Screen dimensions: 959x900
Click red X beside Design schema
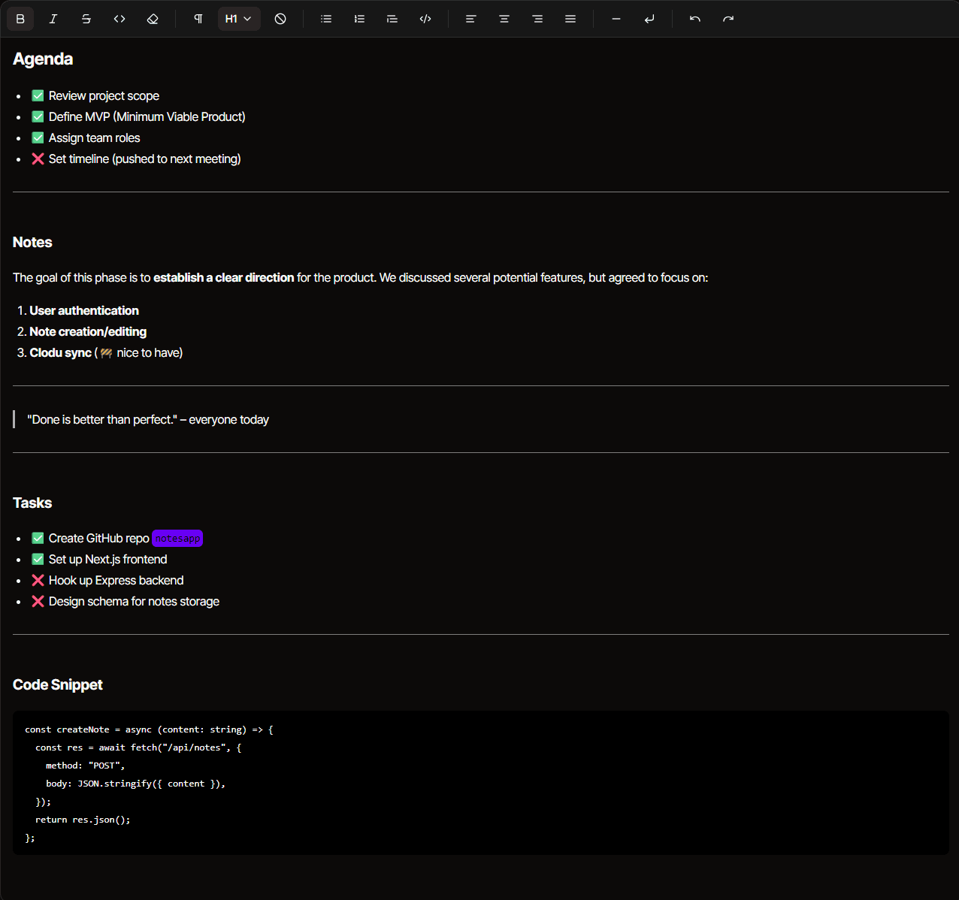coord(38,601)
